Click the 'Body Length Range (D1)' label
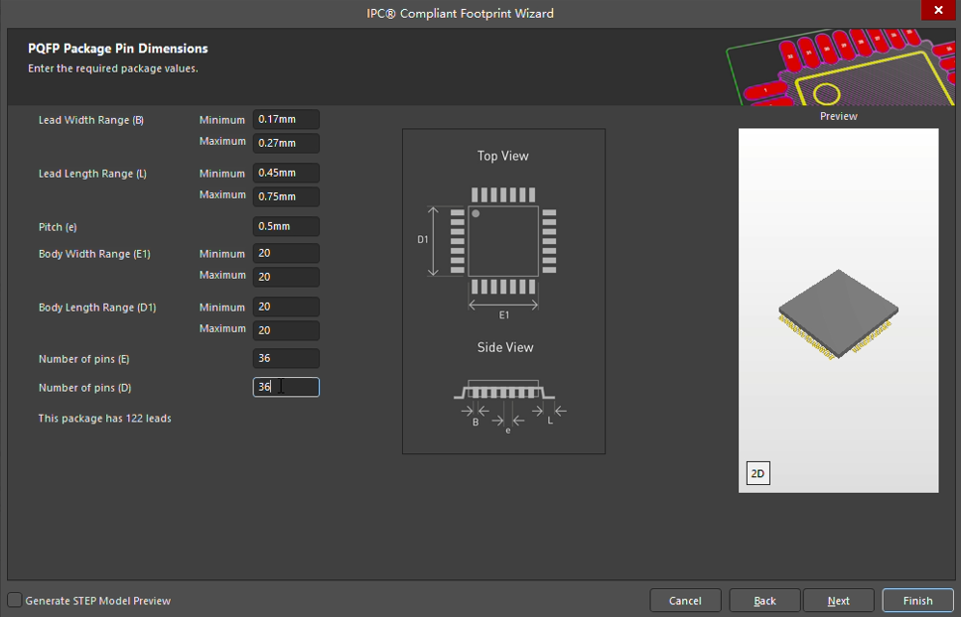This screenshot has height=617, width=961. coord(97,308)
